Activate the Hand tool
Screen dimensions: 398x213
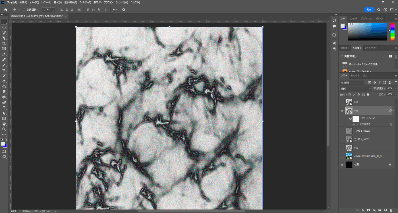[4, 124]
